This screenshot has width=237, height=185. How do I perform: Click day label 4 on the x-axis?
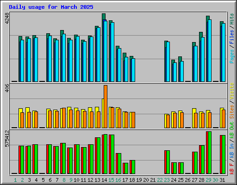[36, 180]
